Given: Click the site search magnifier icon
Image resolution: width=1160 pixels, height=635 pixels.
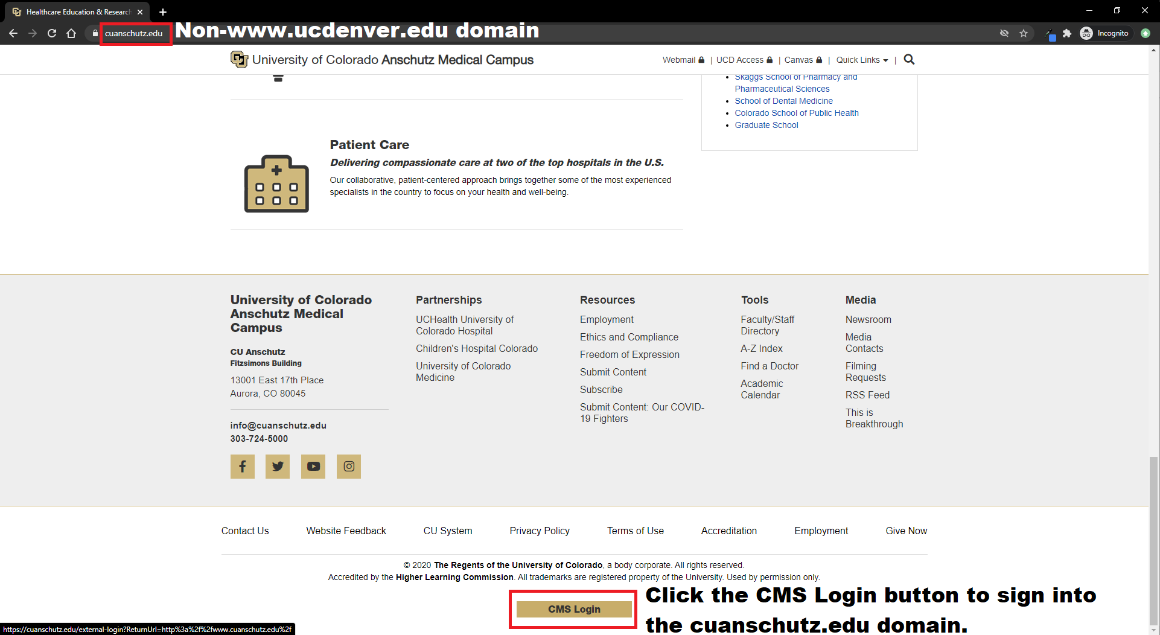Looking at the screenshot, I should coord(909,59).
